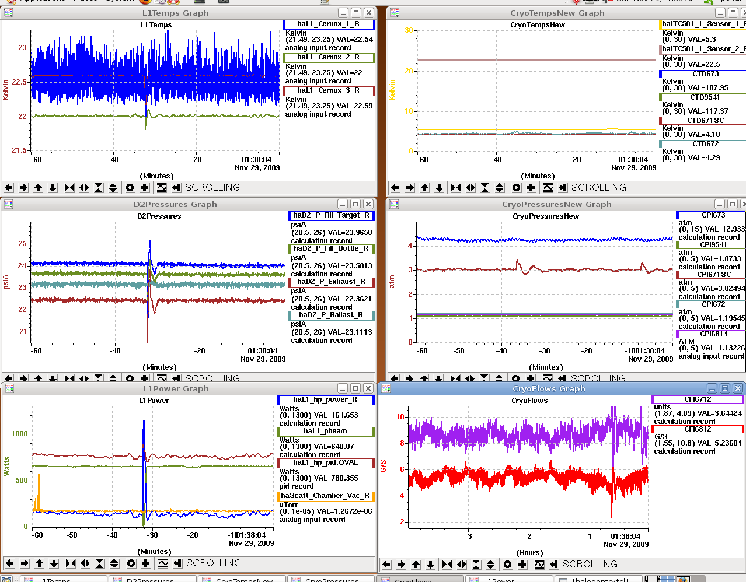Image resolution: width=746 pixels, height=582 pixels.
Task: Pan down in L1Temps Graph
Action: pyautogui.click(x=53, y=188)
